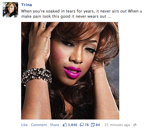This screenshot has height=130, width=145.
Task: Click the thumbs-up likes icon
Action: tap(65, 125)
